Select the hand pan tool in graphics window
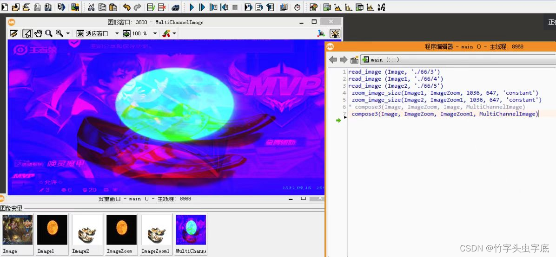Image resolution: width=556 pixels, height=257 pixels. tap(38, 33)
